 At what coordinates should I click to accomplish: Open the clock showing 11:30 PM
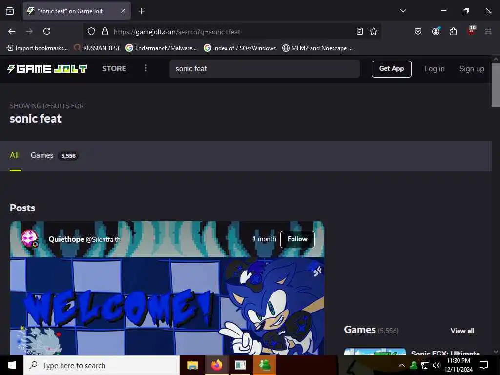tap(458, 365)
